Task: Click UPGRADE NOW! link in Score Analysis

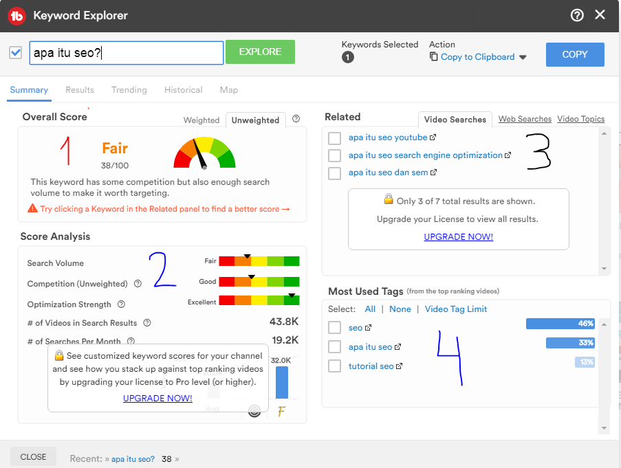Action: coord(157,398)
